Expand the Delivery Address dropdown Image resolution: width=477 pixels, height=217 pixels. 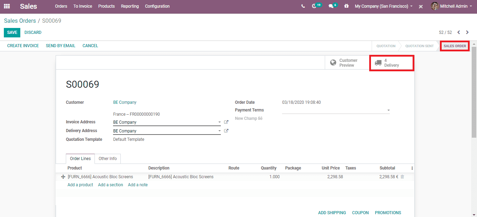pyautogui.click(x=219, y=131)
